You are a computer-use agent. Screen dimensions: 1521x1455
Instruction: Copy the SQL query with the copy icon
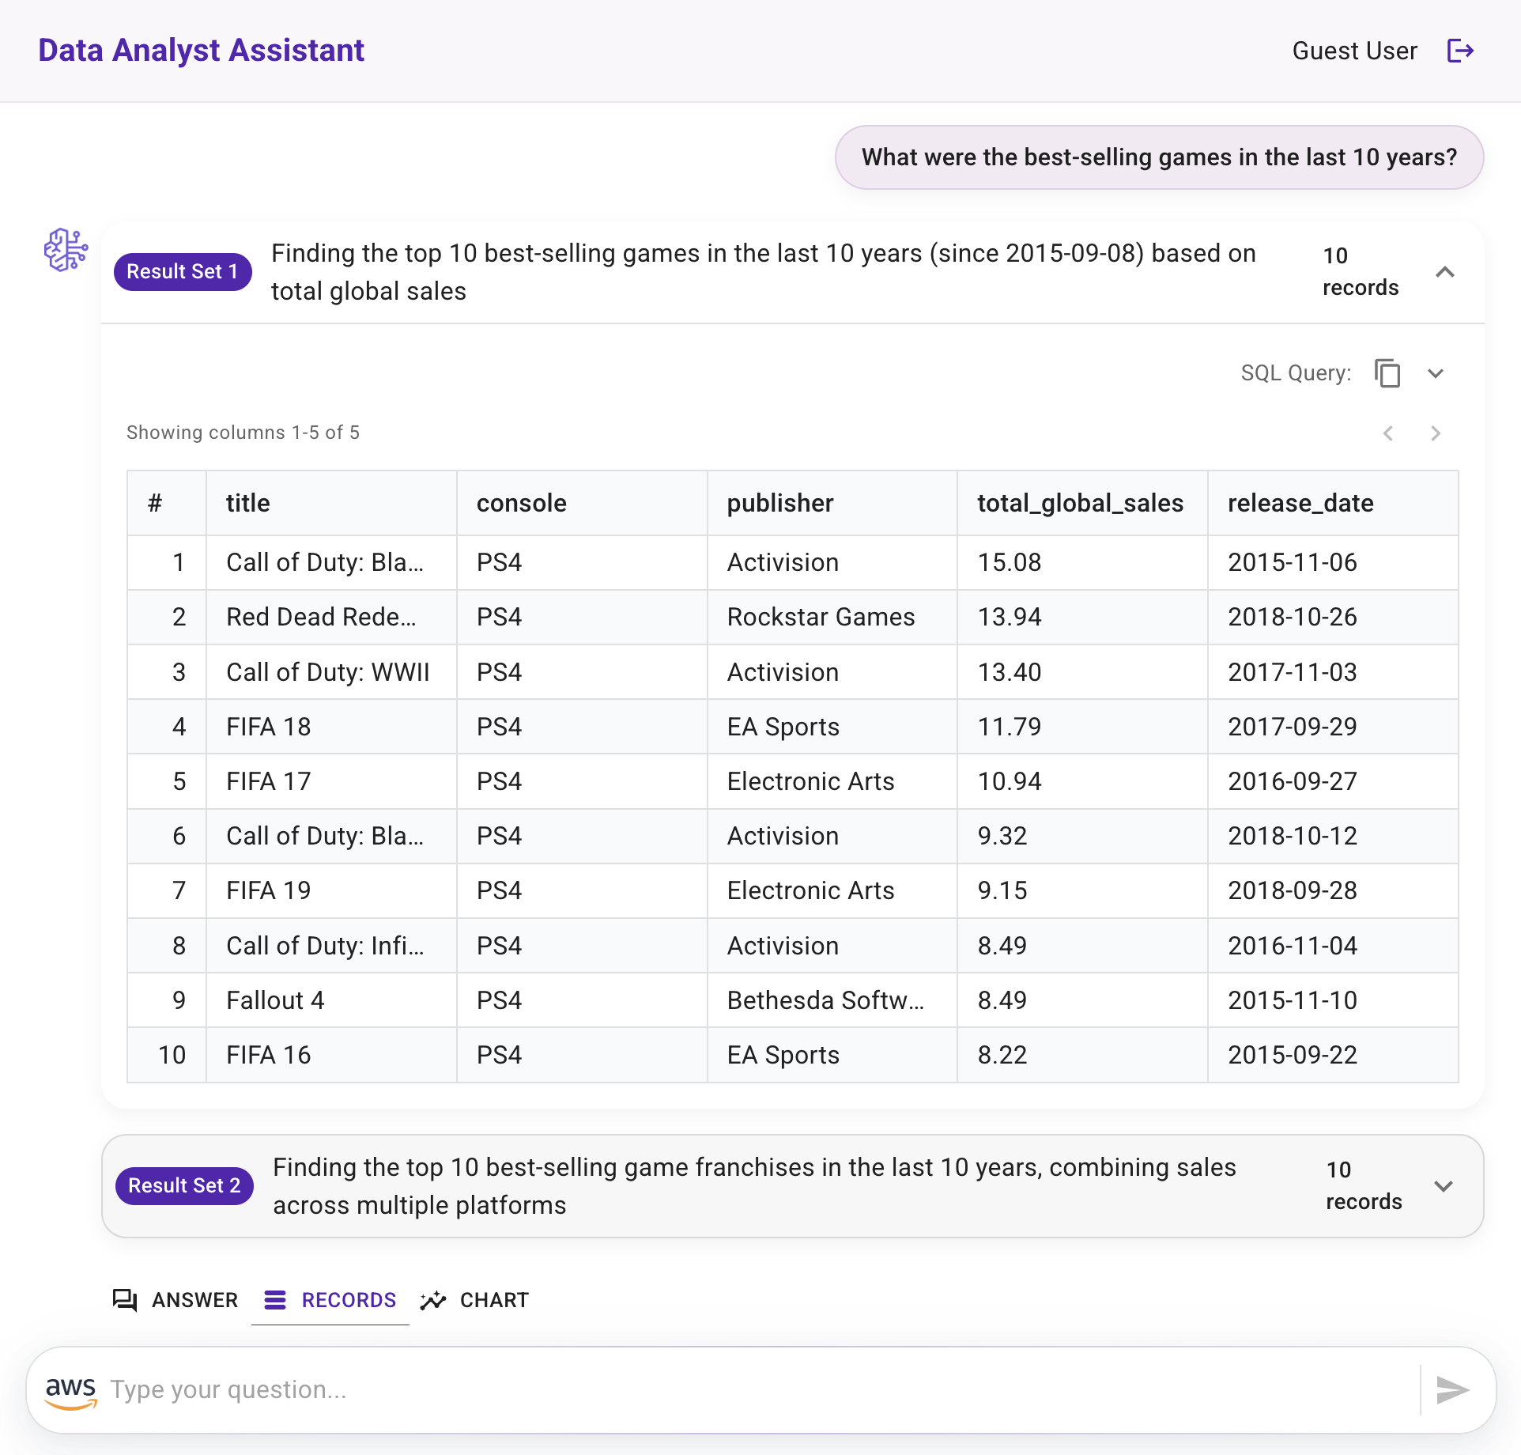tap(1387, 373)
